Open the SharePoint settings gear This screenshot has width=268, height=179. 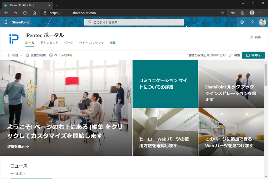[242, 22]
